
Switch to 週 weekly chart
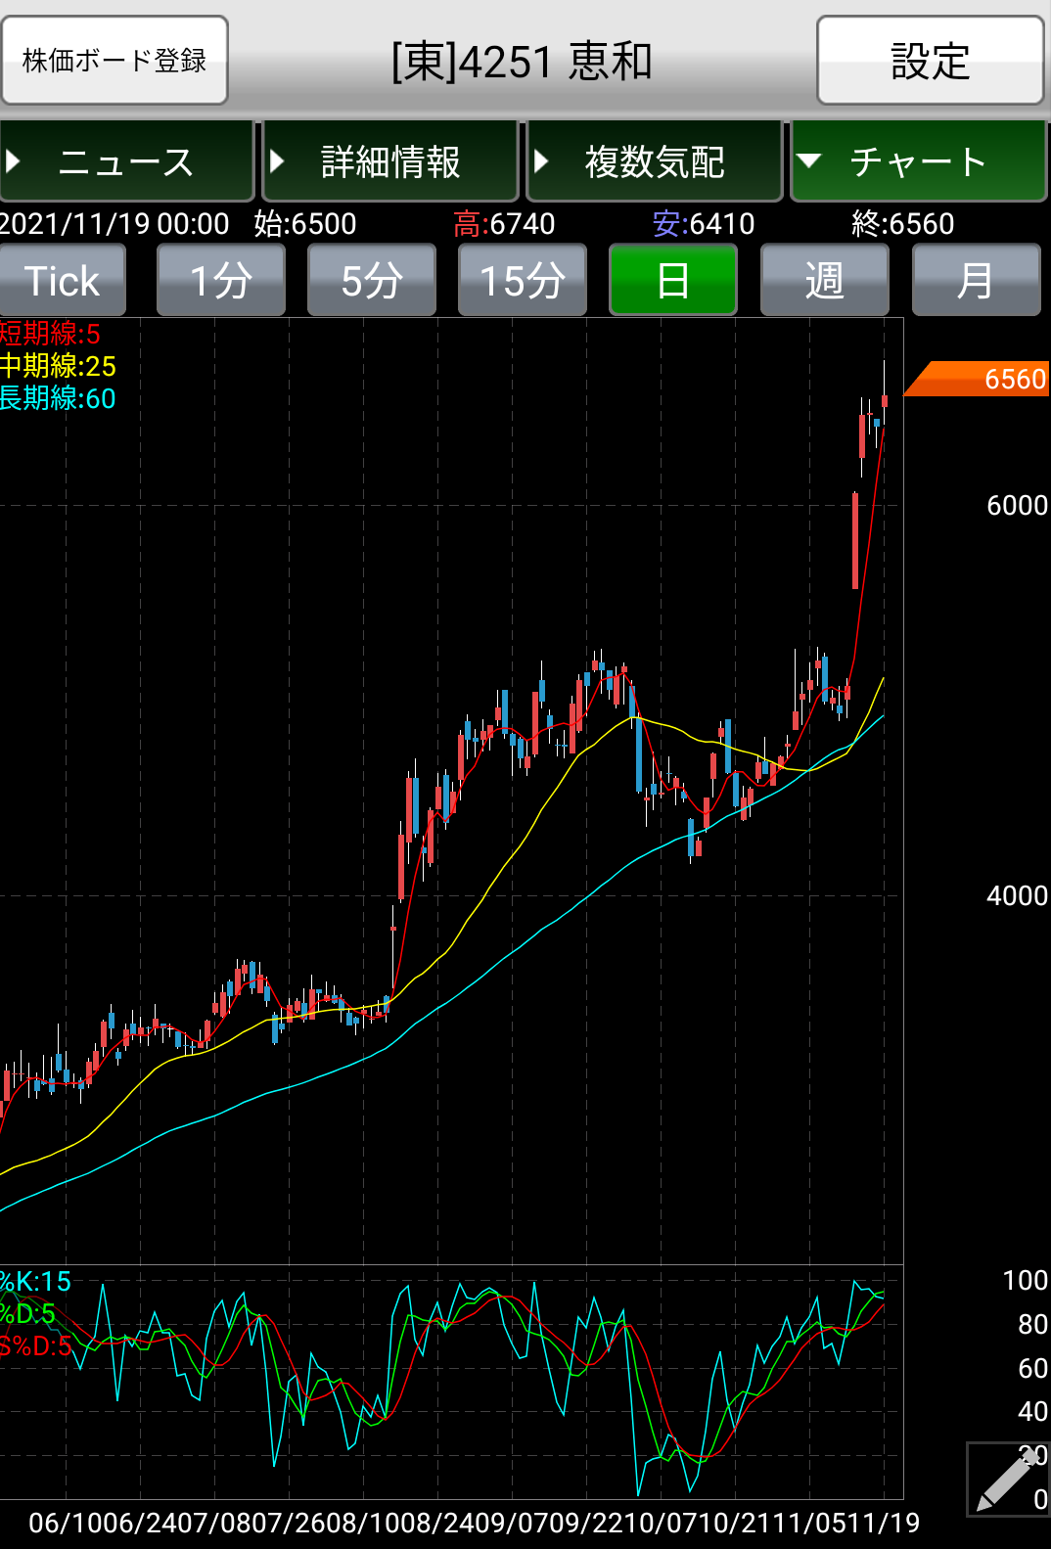click(824, 281)
